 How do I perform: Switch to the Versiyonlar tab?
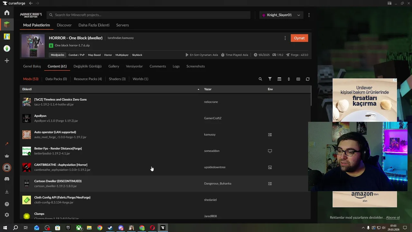click(x=134, y=66)
